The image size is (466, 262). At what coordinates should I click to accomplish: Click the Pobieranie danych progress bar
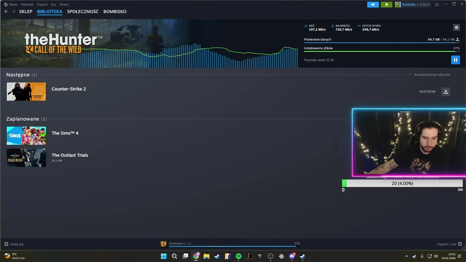(382, 43)
